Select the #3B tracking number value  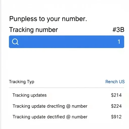(118, 30)
